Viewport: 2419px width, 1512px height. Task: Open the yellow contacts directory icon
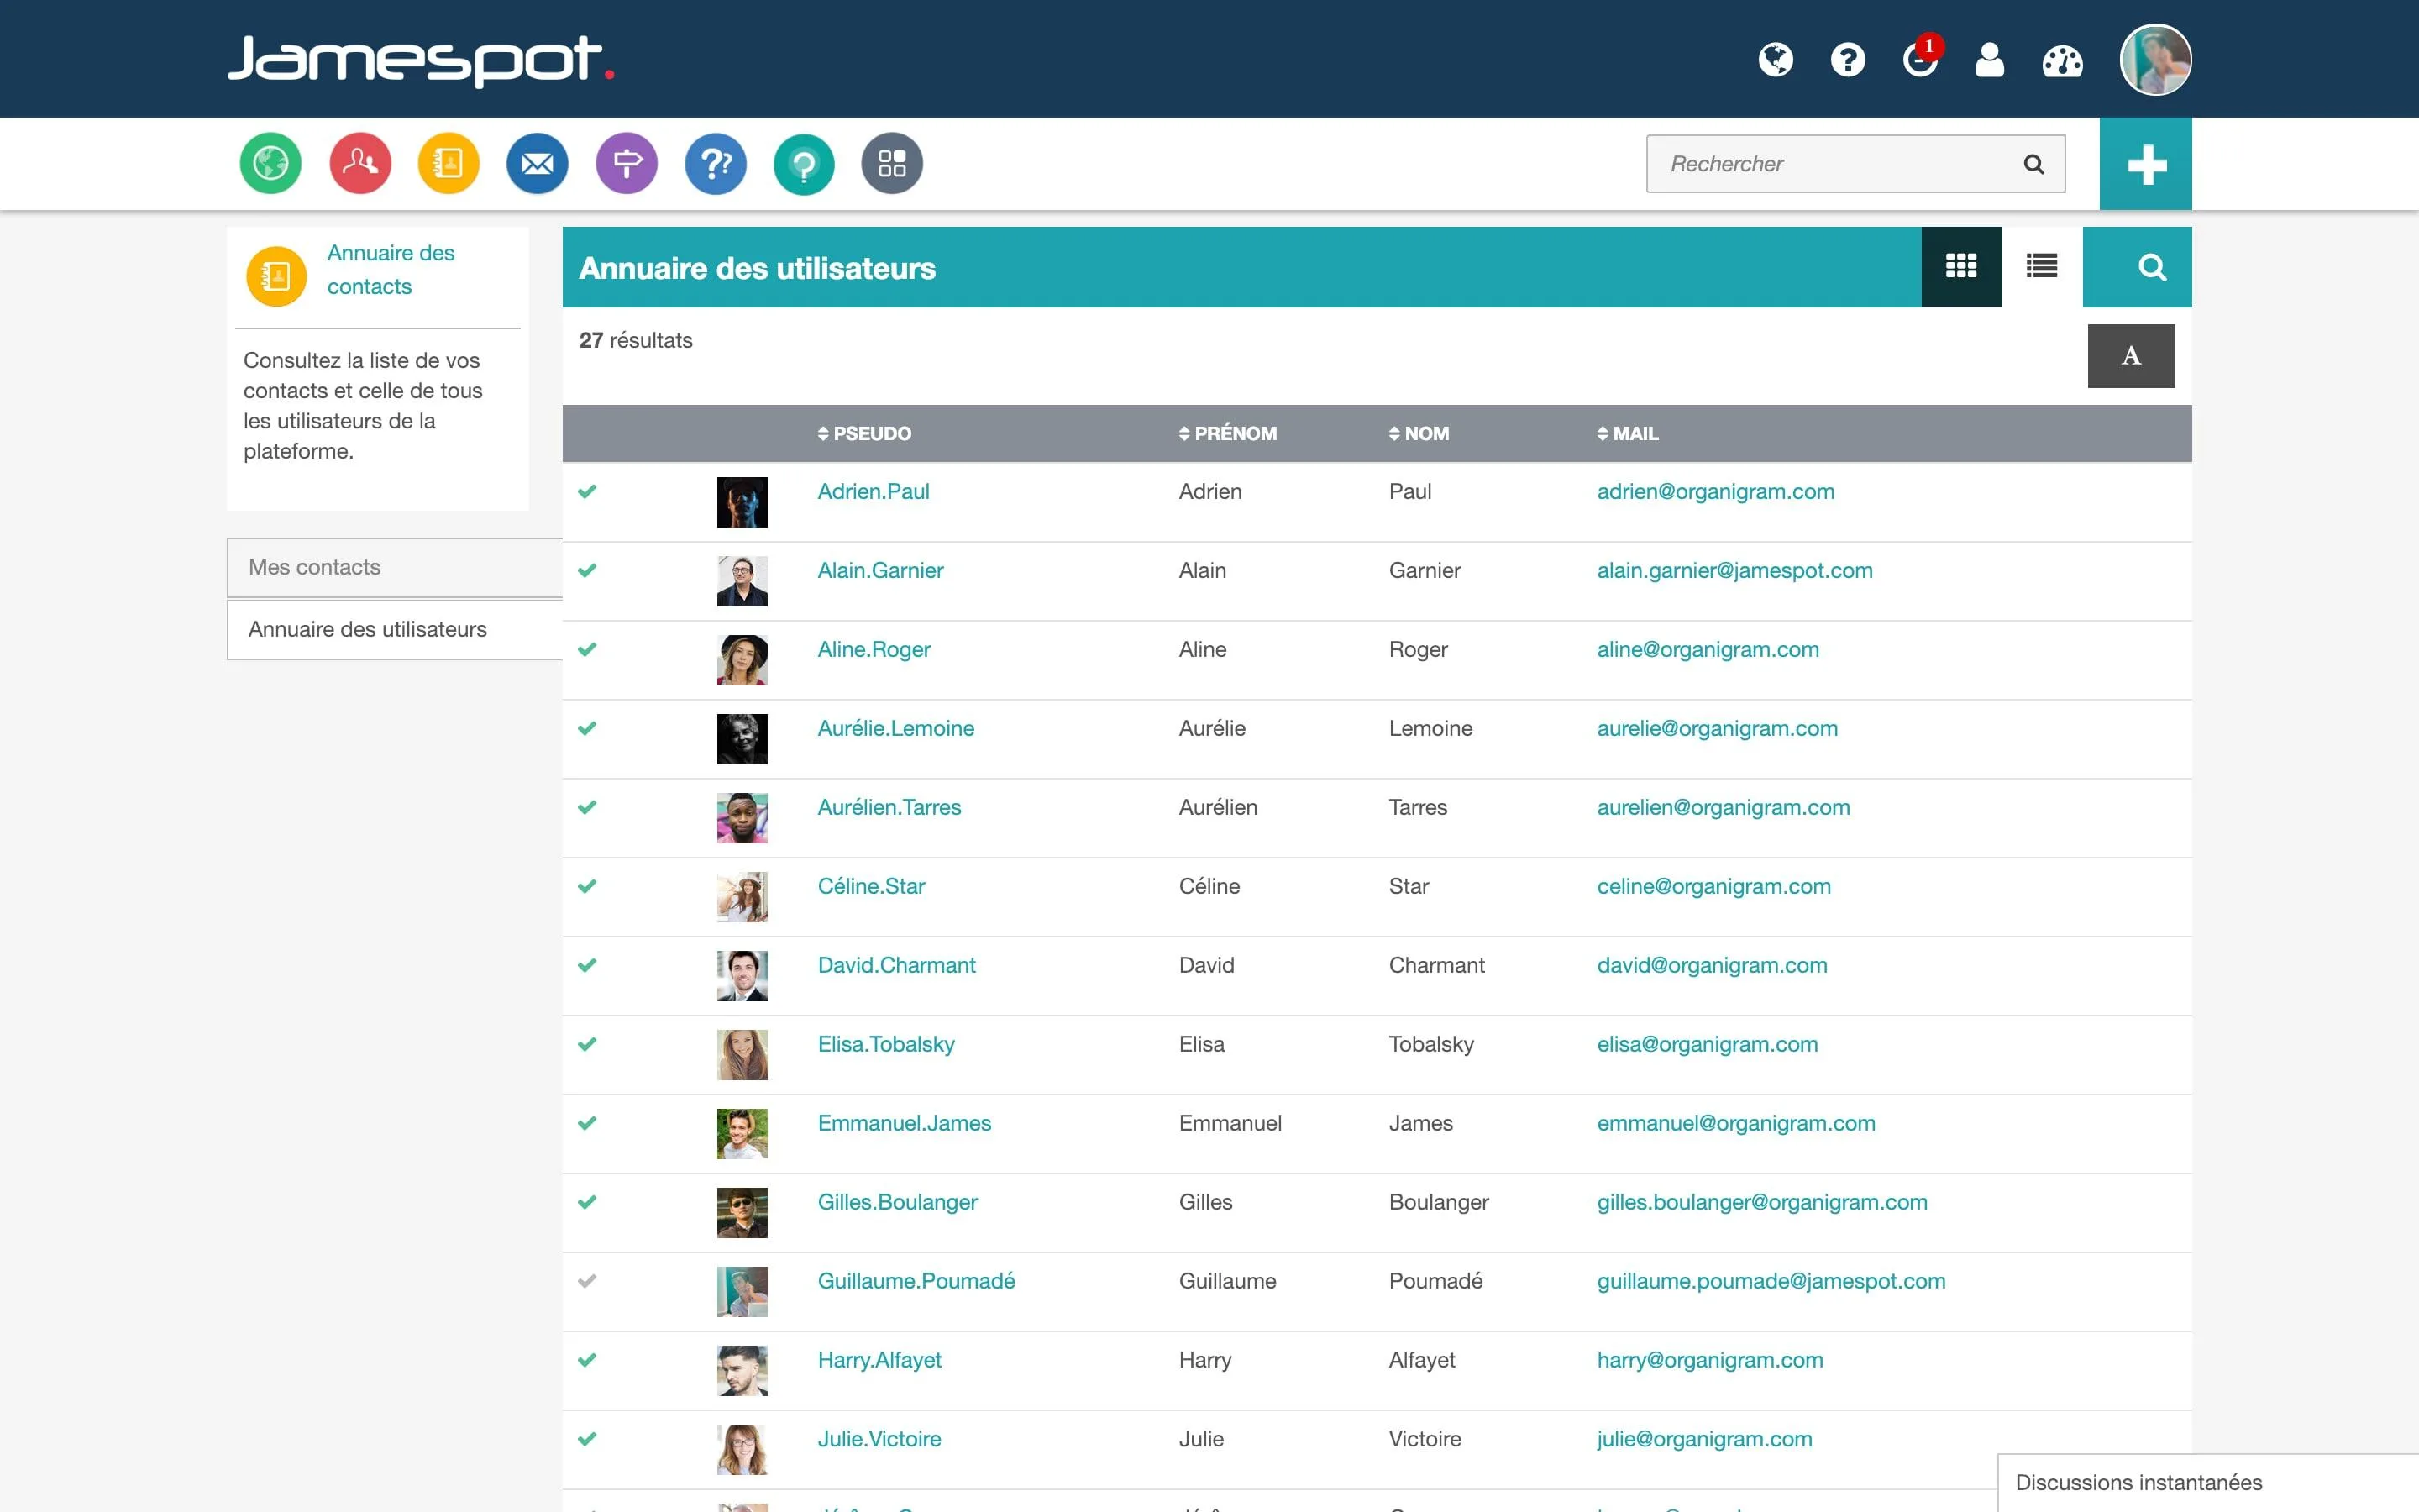(x=449, y=163)
